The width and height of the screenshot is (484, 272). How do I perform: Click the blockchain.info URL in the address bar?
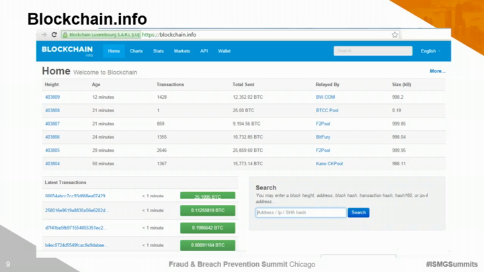point(169,34)
